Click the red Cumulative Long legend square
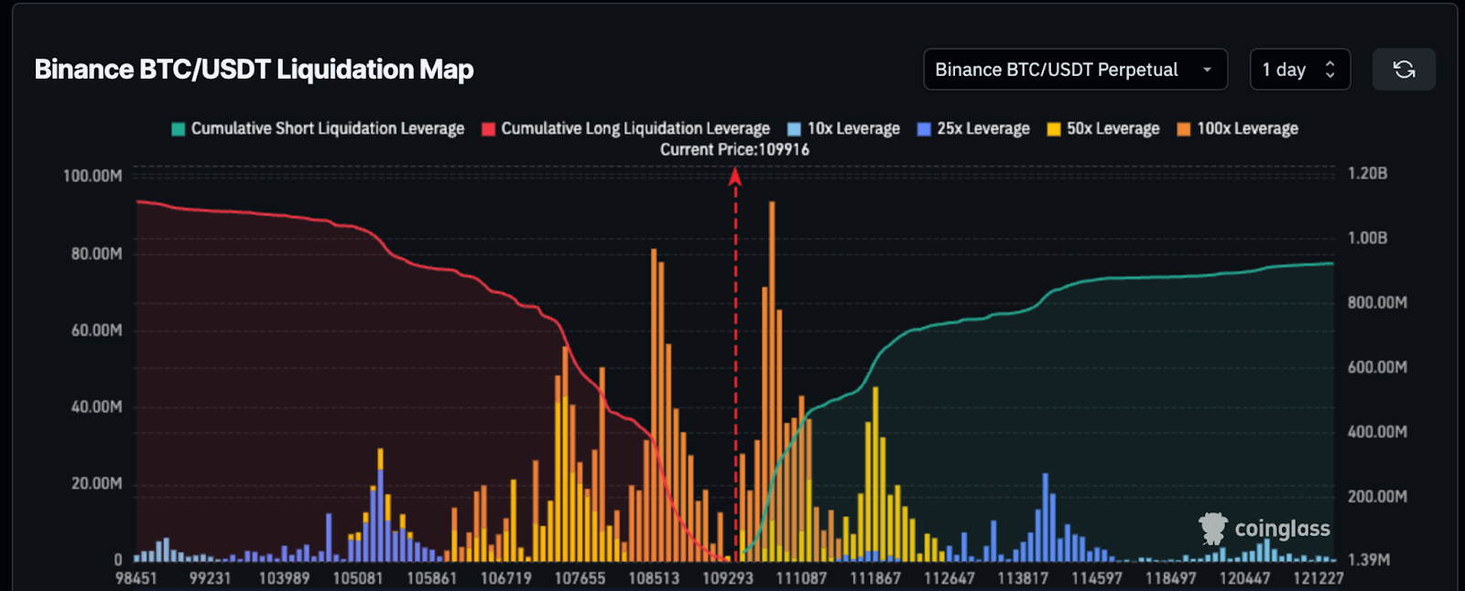Screen dimensions: 1465x591 [x=488, y=129]
